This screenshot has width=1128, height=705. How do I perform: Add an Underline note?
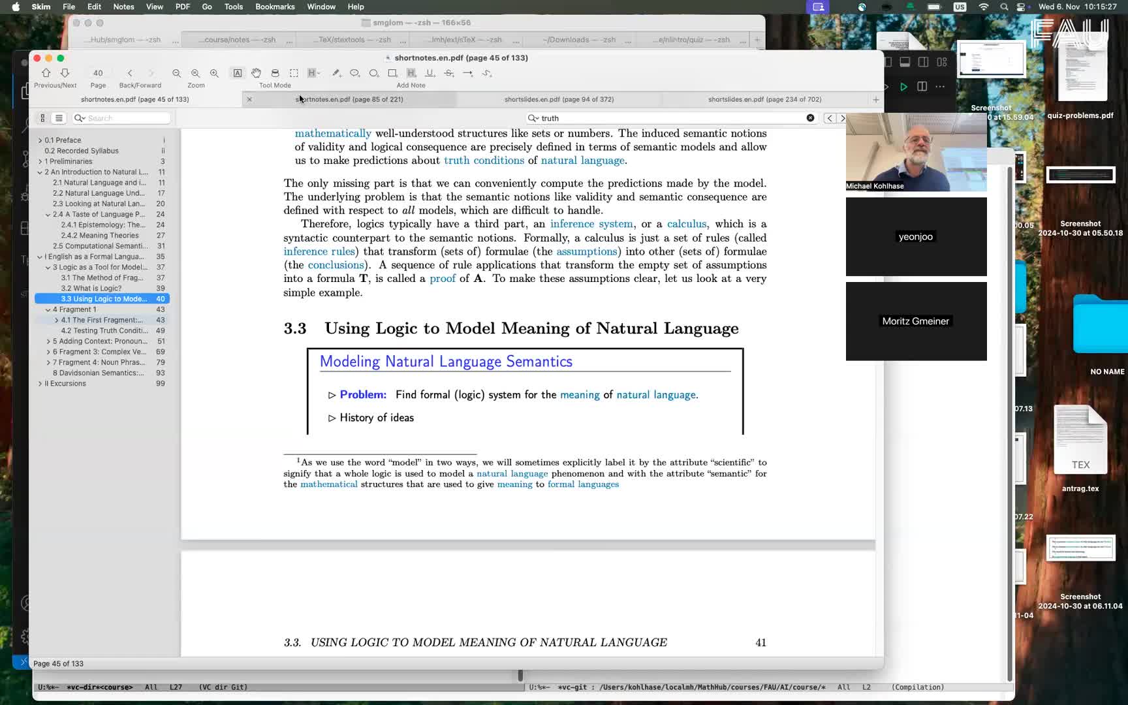coord(430,73)
